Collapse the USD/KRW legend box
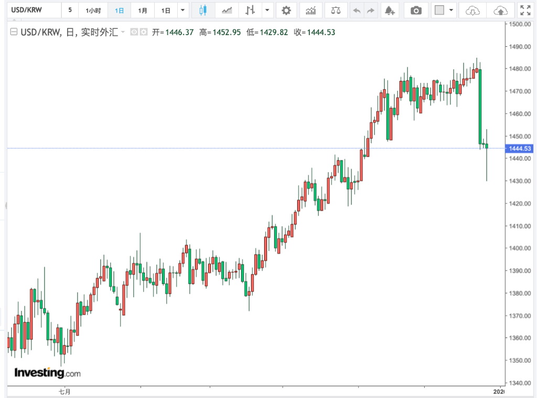 (x=14, y=33)
